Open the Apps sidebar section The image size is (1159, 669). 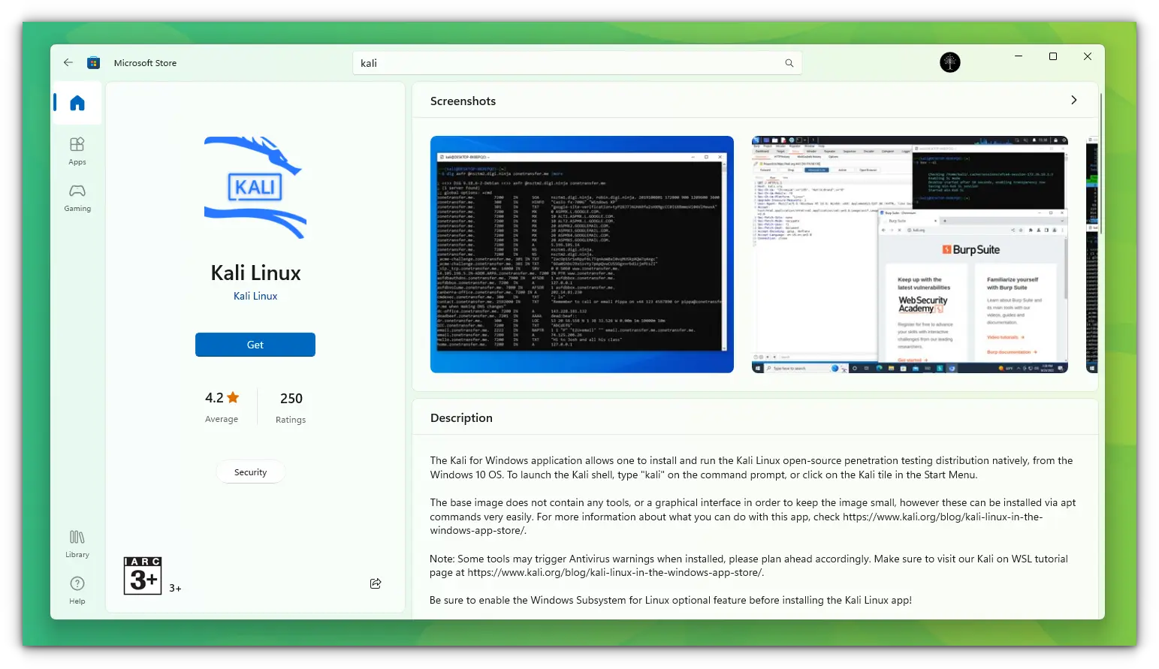(77, 151)
